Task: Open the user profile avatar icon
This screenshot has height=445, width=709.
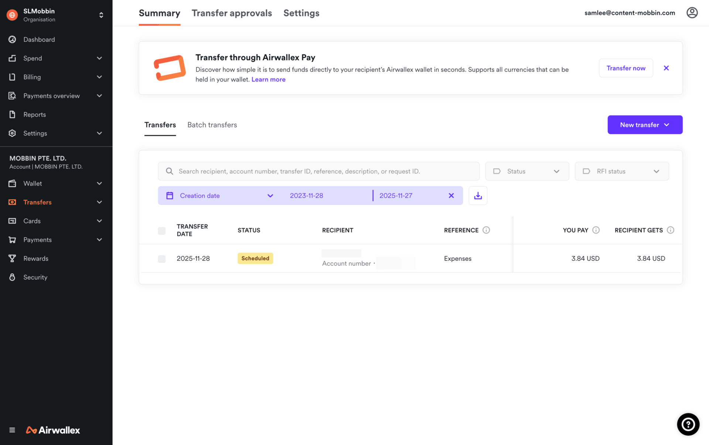Action: [x=692, y=13]
